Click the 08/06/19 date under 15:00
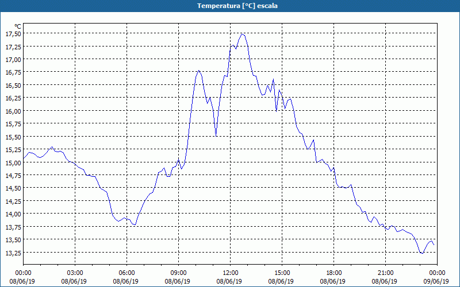This screenshot has height=287, width=460. [281, 281]
